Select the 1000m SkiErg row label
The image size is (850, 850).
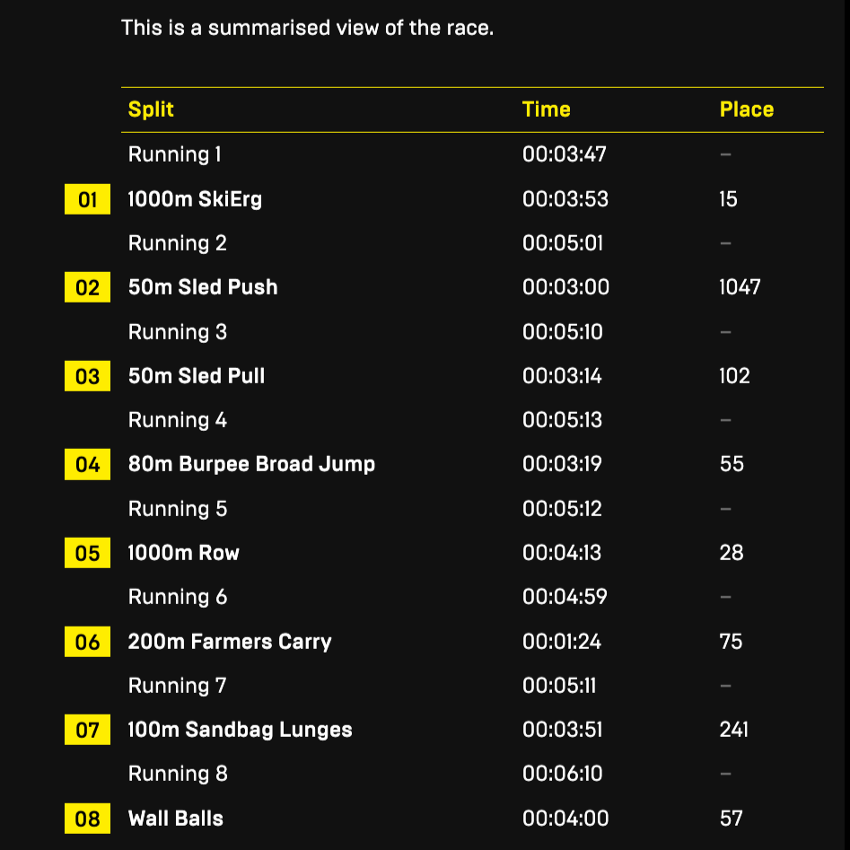(x=195, y=199)
